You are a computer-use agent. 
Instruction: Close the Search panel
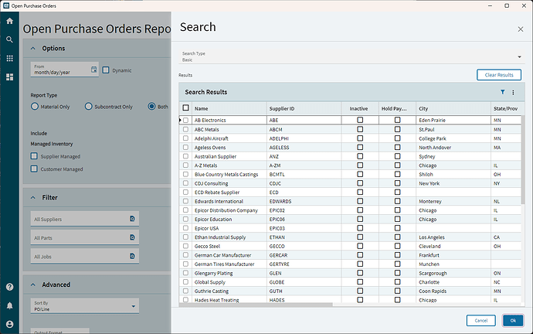[521, 29]
